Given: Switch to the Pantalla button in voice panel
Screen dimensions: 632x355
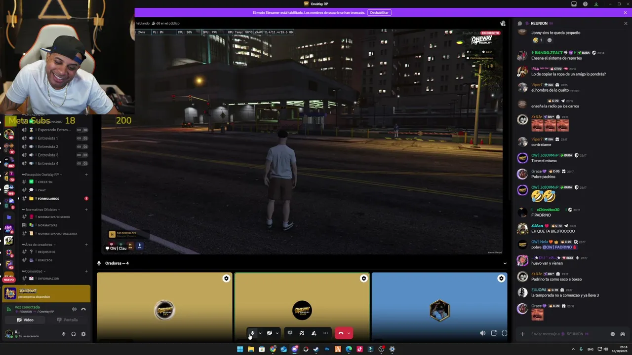Looking at the screenshot, I should [x=67, y=320].
